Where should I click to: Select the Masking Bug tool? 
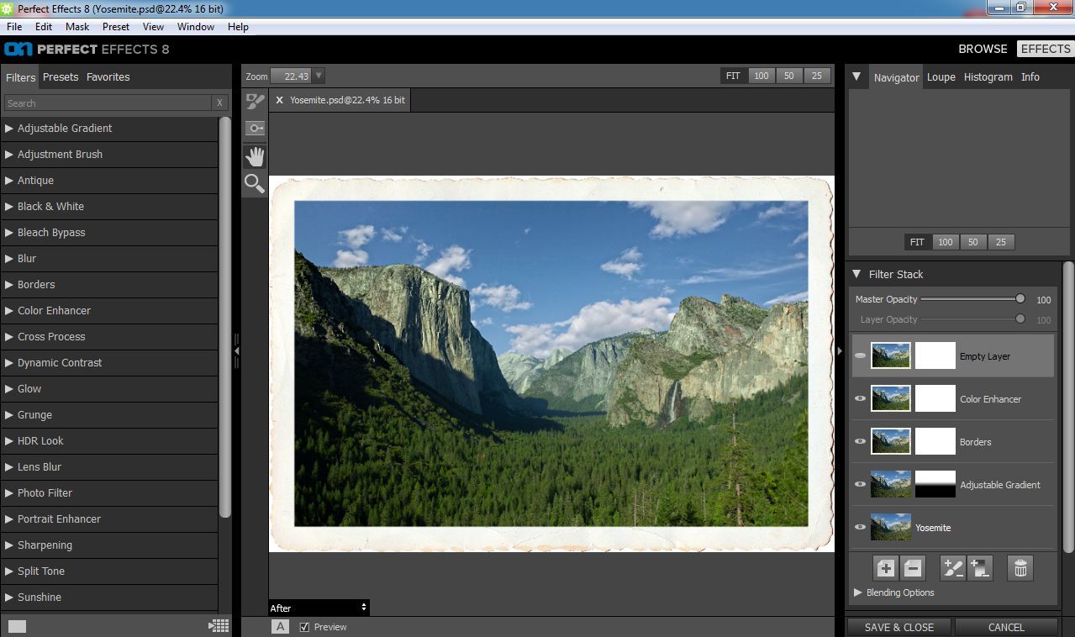255,129
